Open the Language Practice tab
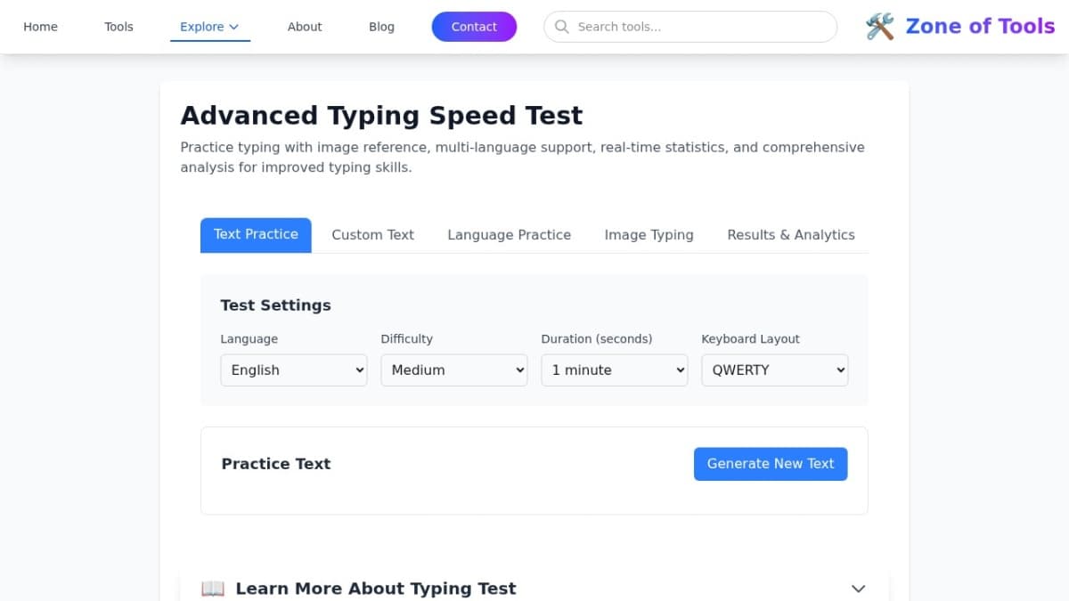Image resolution: width=1069 pixels, height=601 pixels. point(509,234)
